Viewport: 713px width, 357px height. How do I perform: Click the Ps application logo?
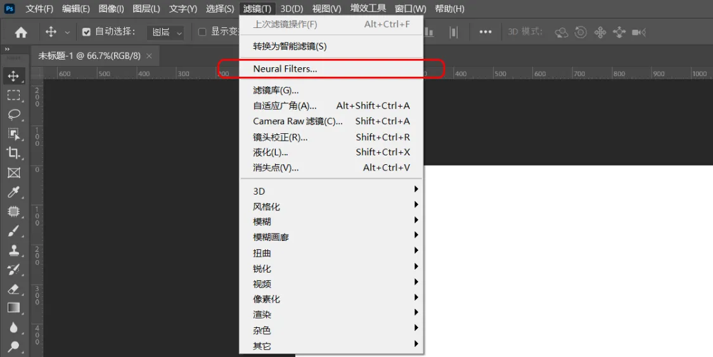(x=9, y=8)
